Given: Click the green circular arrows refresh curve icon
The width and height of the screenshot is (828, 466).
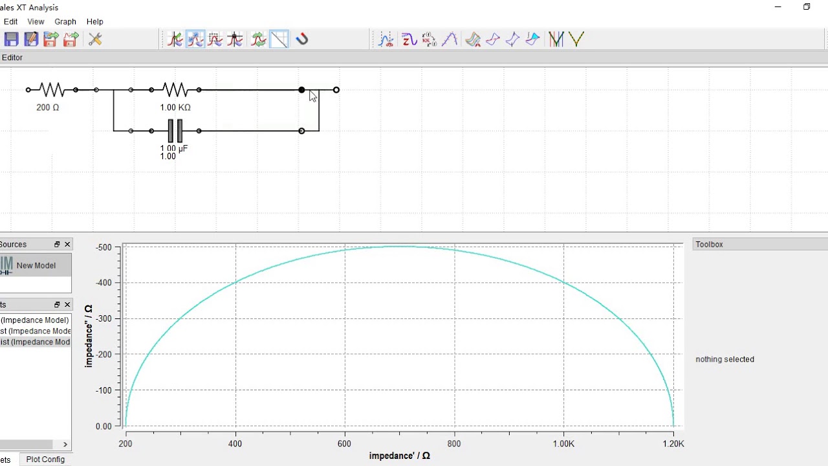Looking at the screenshot, I should [259, 39].
